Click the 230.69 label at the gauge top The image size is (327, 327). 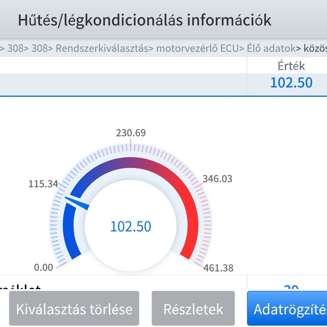131,133
